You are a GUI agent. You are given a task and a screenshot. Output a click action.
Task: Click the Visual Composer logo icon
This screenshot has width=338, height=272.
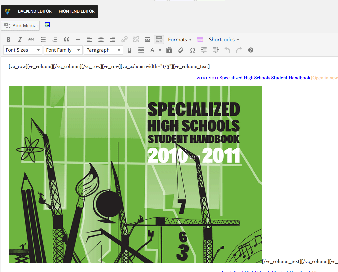coord(8,11)
